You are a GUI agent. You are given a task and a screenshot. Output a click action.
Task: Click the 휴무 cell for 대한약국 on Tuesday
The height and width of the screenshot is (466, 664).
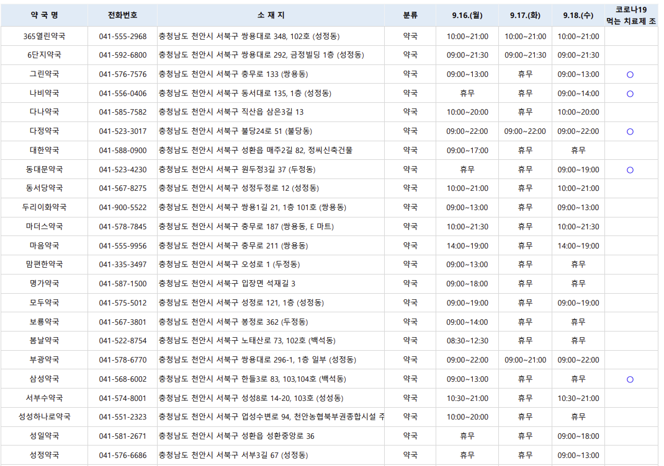(x=525, y=150)
